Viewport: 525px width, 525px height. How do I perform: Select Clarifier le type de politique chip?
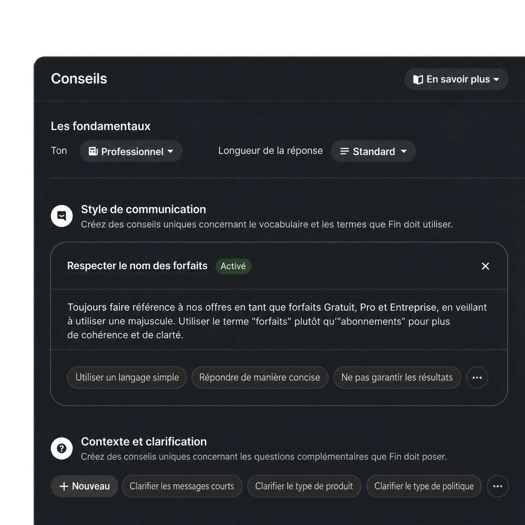click(424, 486)
